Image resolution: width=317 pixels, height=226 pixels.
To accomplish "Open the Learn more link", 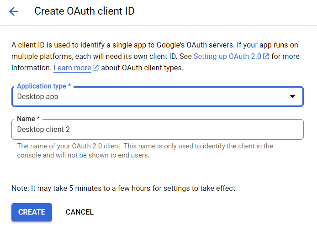I will click(x=72, y=68).
